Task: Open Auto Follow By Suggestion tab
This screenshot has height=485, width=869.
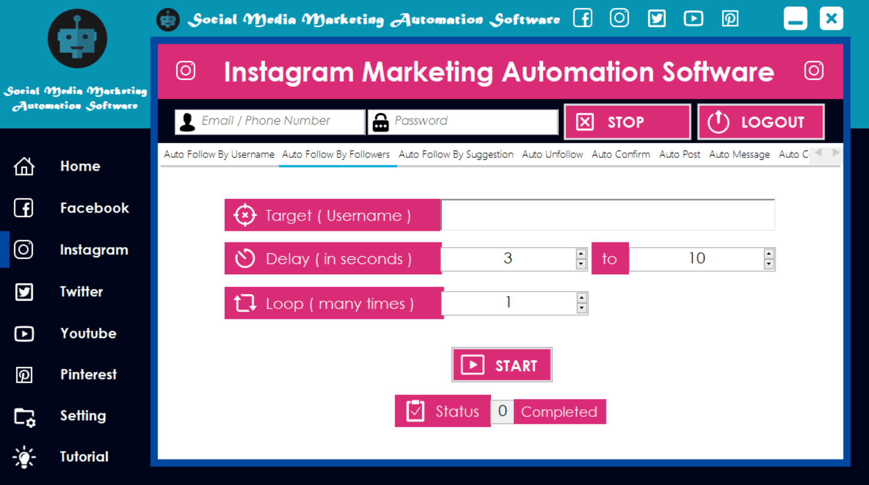Action: 456,154
